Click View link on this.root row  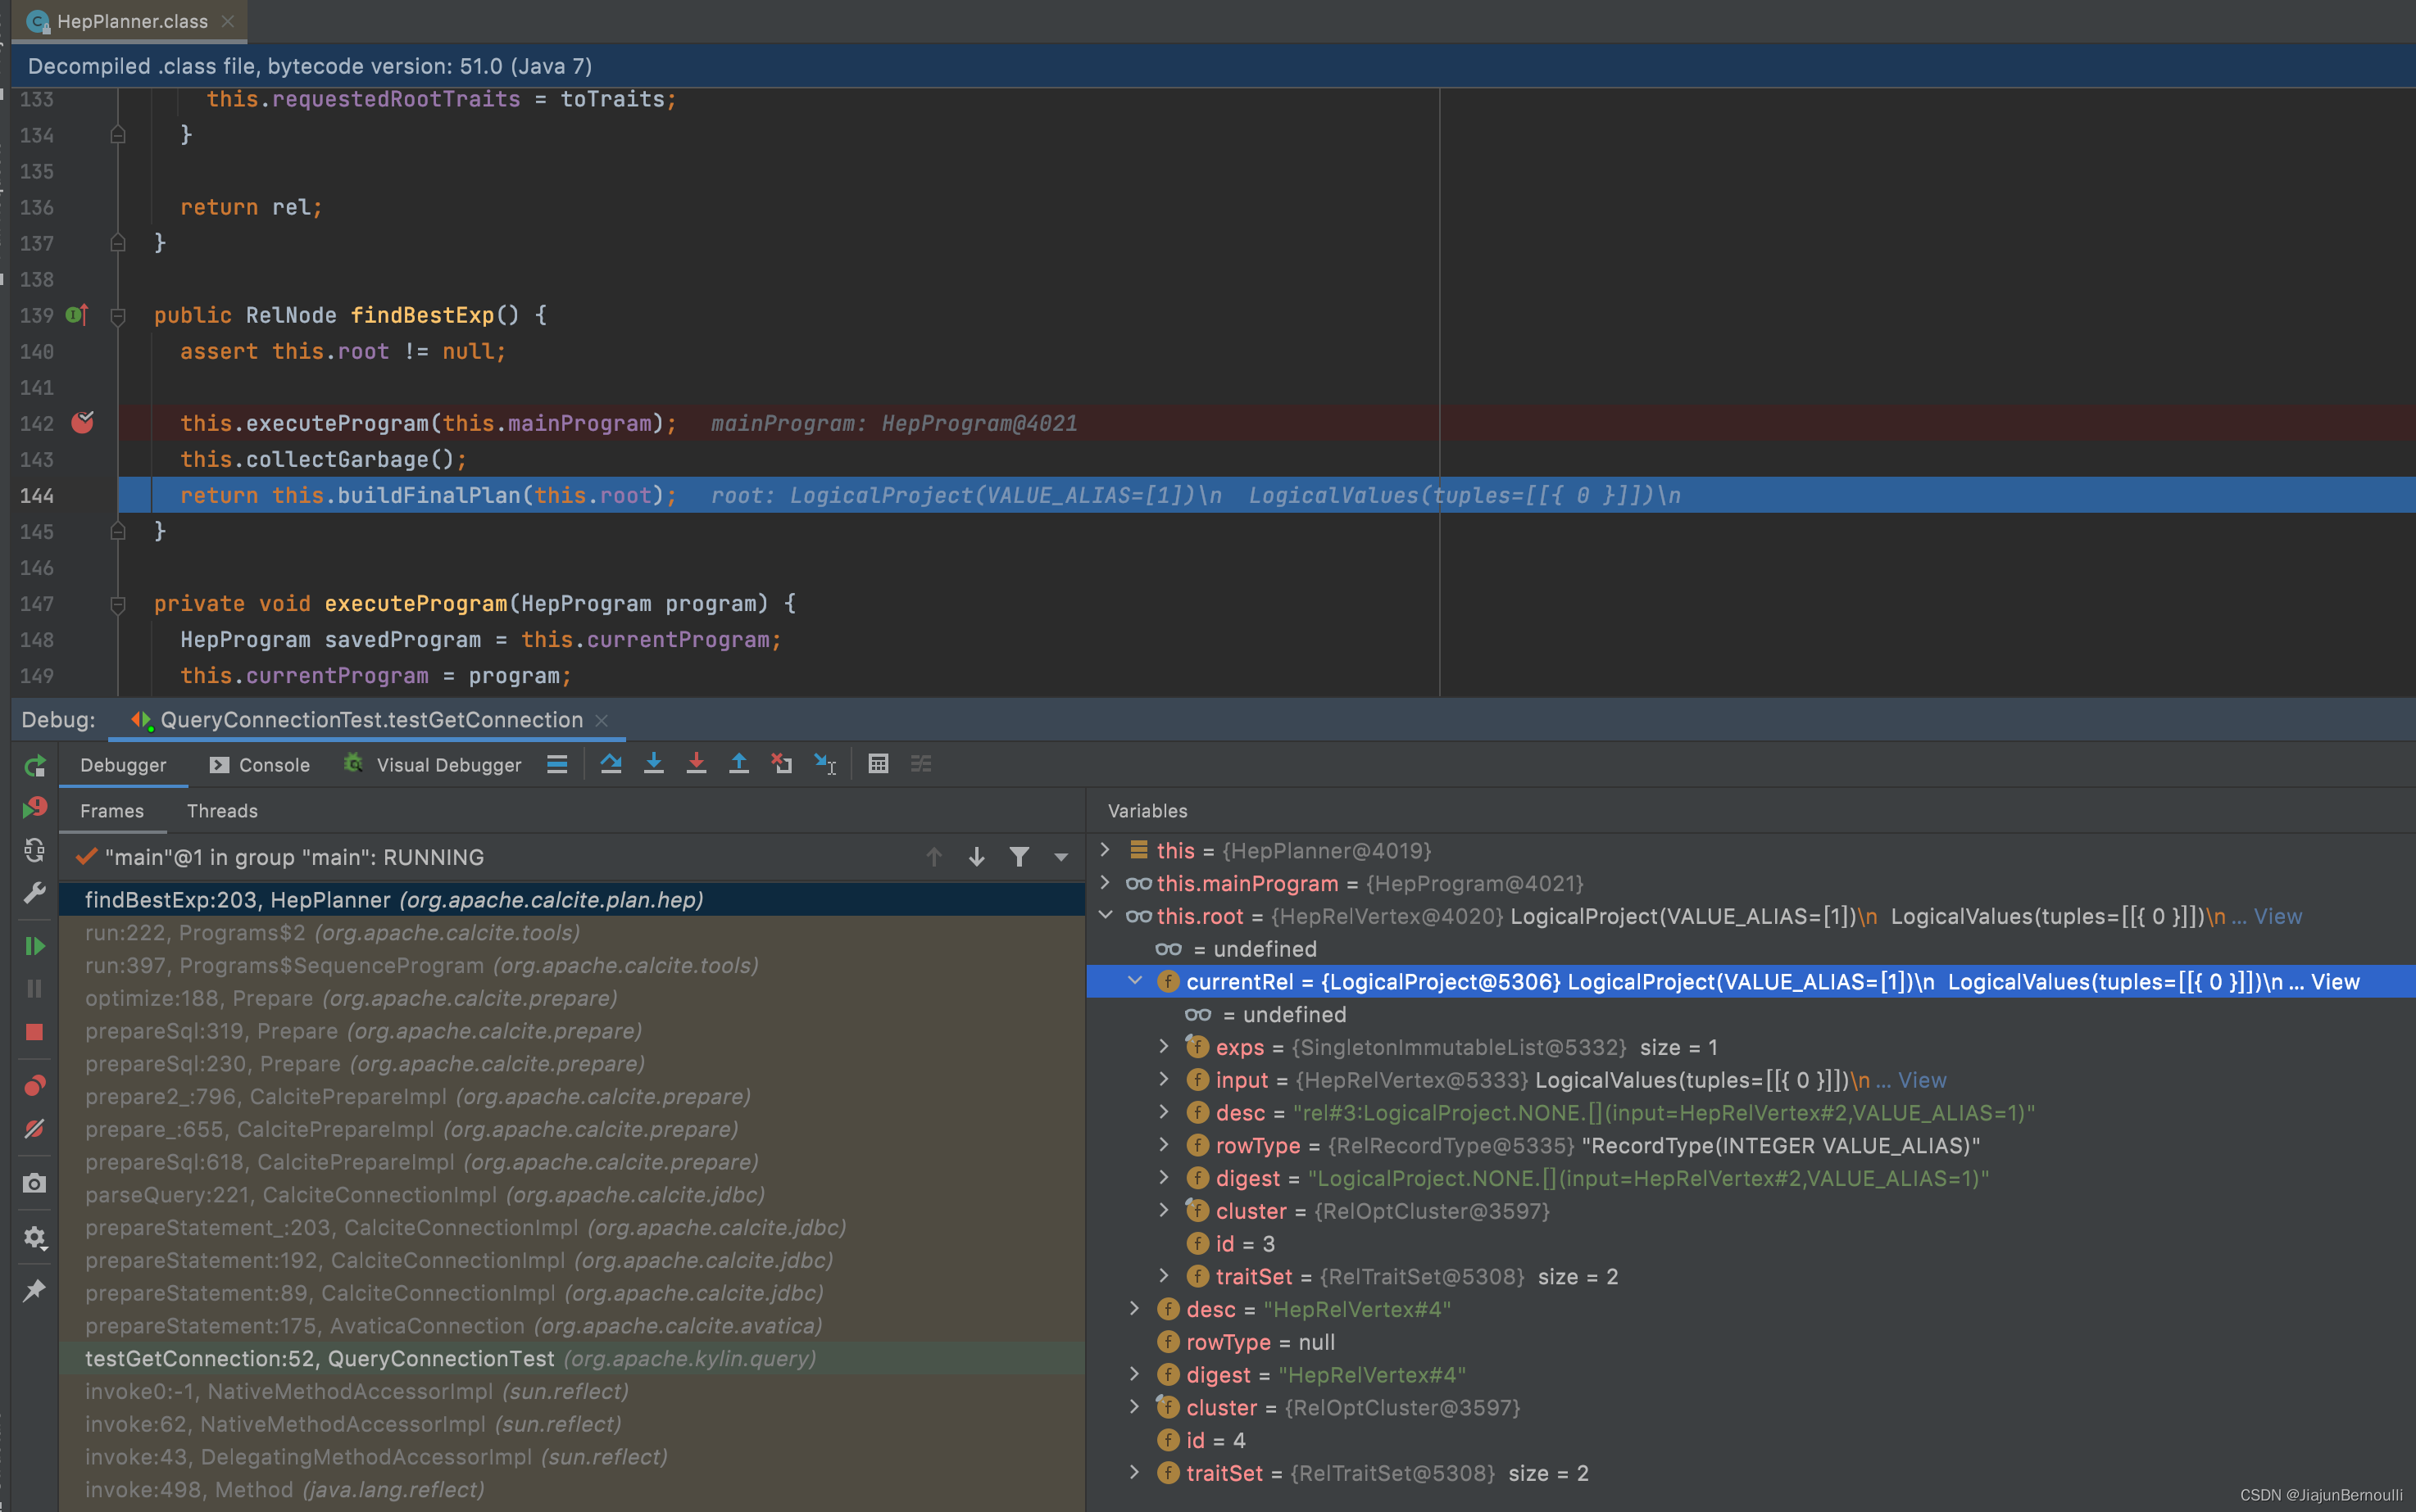click(2277, 916)
